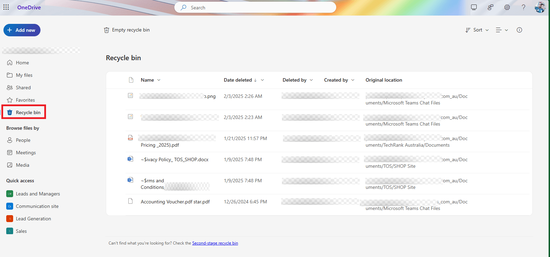The height and width of the screenshot is (257, 550).
Task: Open Favorites in the navigation pane
Action: 25,100
